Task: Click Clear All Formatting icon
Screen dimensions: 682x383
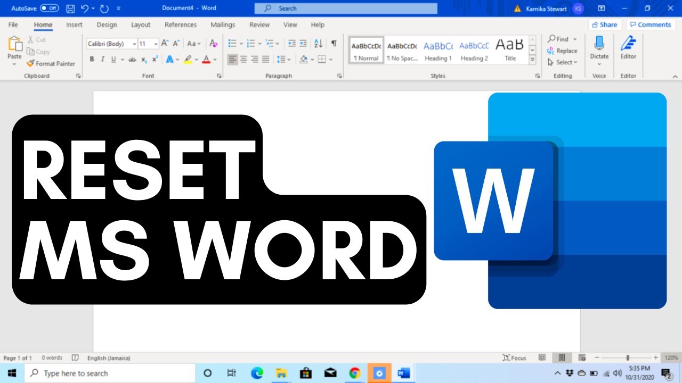Action: coord(213,44)
